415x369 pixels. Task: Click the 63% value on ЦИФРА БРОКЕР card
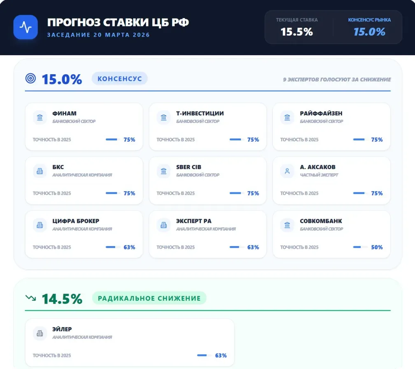coord(129,247)
